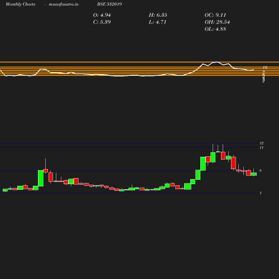Click the indicator axis label 10
279x279 pixels.
265,68
